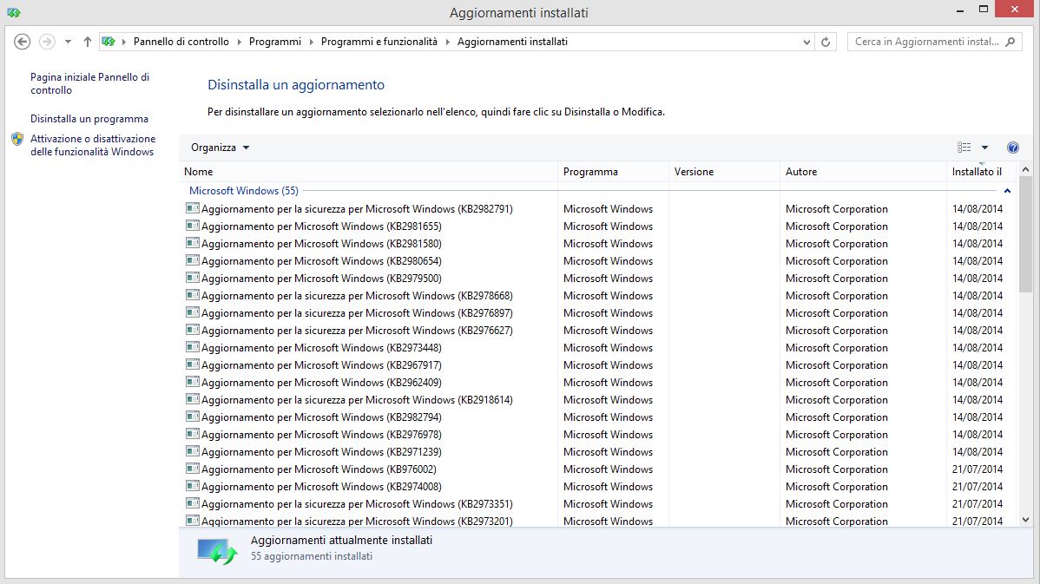Expand arrow after Programmi e funzionalità breadcrumb
This screenshot has width=1040, height=584.
pyautogui.click(x=448, y=42)
